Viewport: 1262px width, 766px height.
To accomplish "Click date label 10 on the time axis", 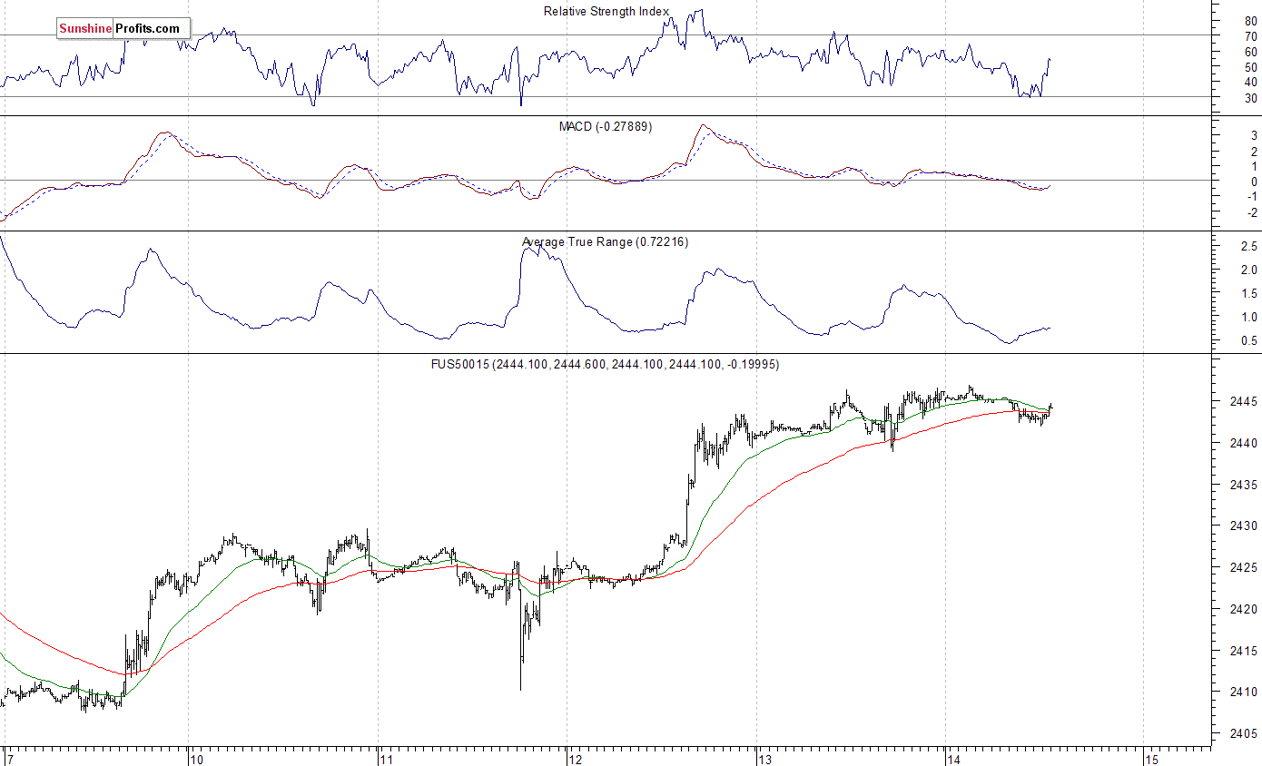I will tap(195, 758).
